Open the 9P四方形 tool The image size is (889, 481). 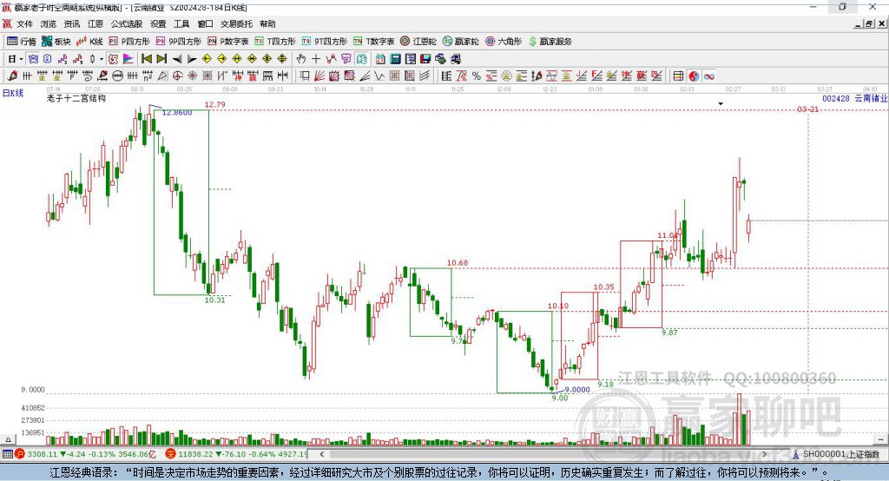click(x=179, y=42)
